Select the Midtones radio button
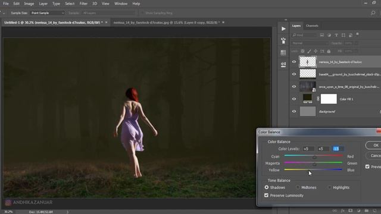Screen dimensions: 381x214 tap(298, 187)
